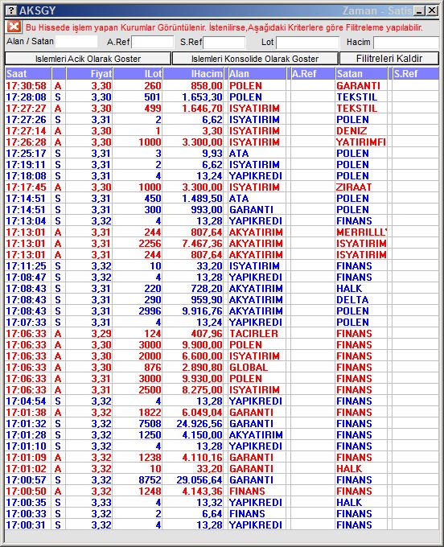Click into the Lot filter field
Screen dimensions: 444x547
tap(307, 43)
